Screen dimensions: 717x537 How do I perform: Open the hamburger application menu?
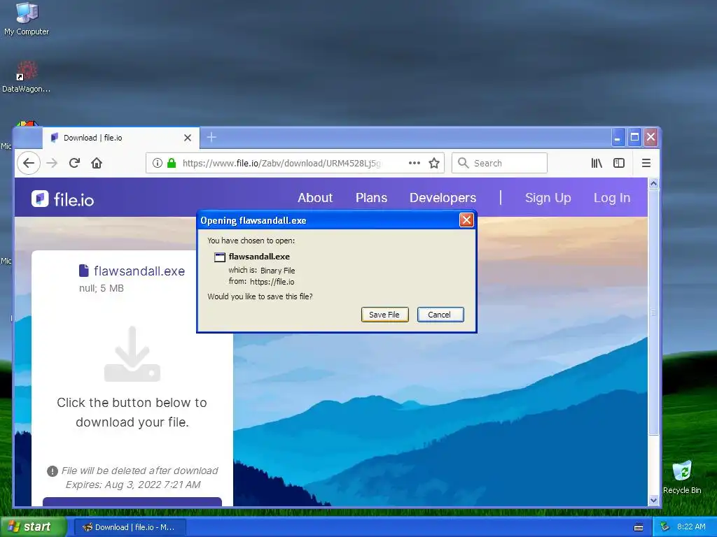646,163
